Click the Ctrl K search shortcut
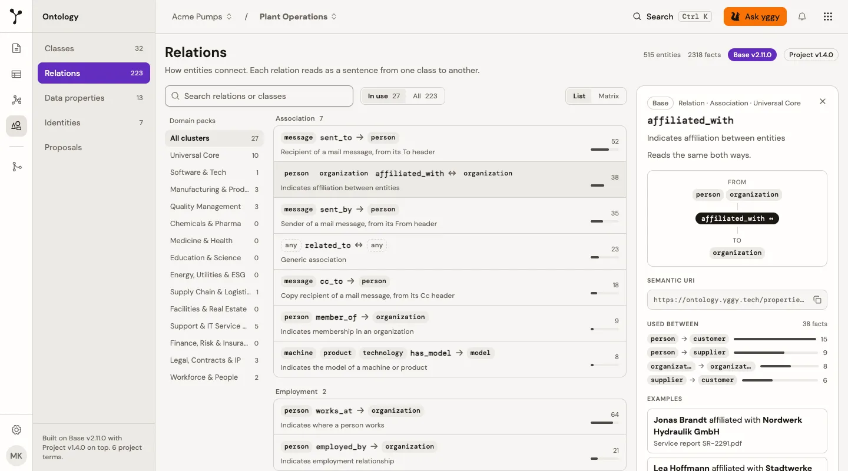This screenshot has width=848, height=471. pyautogui.click(x=695, y=16)
